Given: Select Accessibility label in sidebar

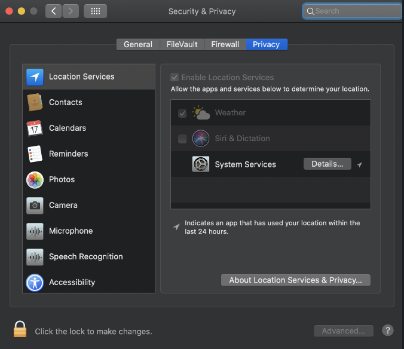Looking at the screenshot, I should click(x=72, y=283).
